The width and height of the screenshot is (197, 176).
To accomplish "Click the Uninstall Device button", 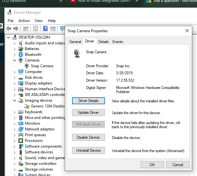I will (x=88, y=150).
